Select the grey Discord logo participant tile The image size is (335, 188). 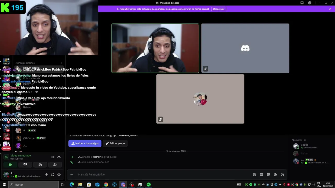245,48
